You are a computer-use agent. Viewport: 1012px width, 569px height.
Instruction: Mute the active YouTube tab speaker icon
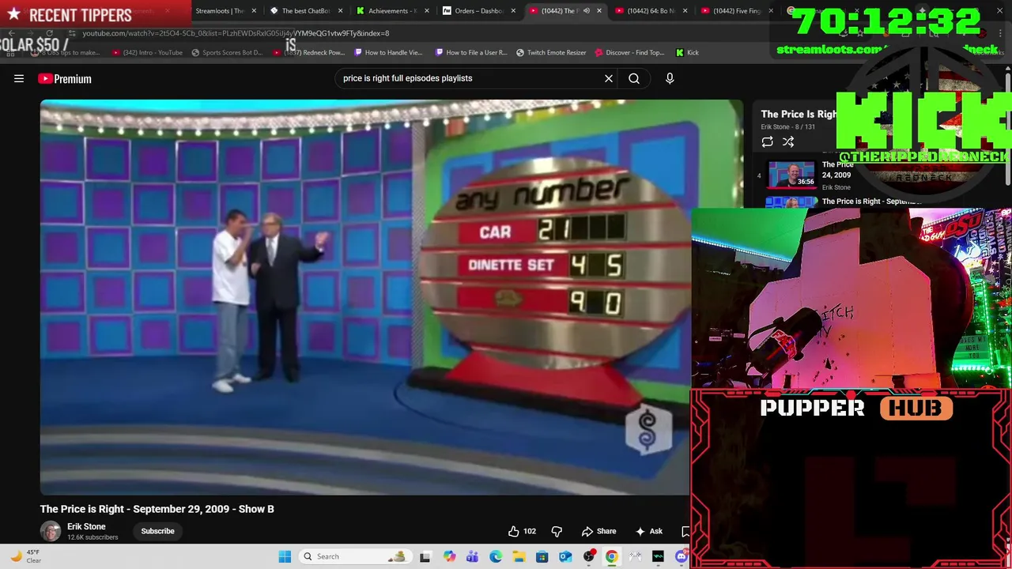[x=586, y=11]
